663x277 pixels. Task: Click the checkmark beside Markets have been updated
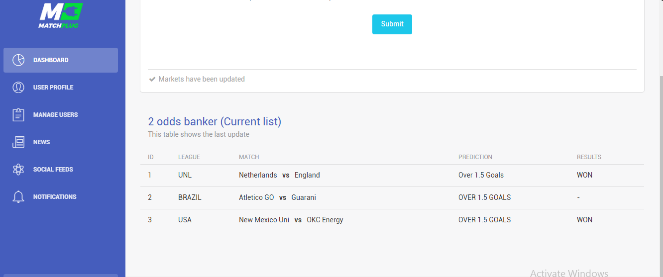click(x=152, y=79)
